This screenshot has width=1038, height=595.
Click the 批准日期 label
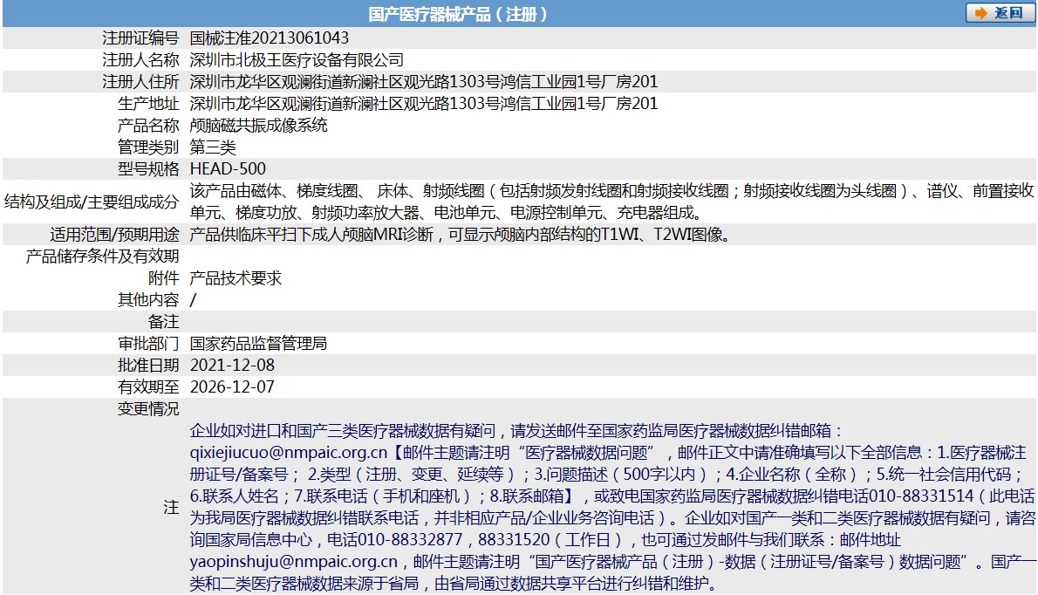pyautogui.click(x=148, y=366)
